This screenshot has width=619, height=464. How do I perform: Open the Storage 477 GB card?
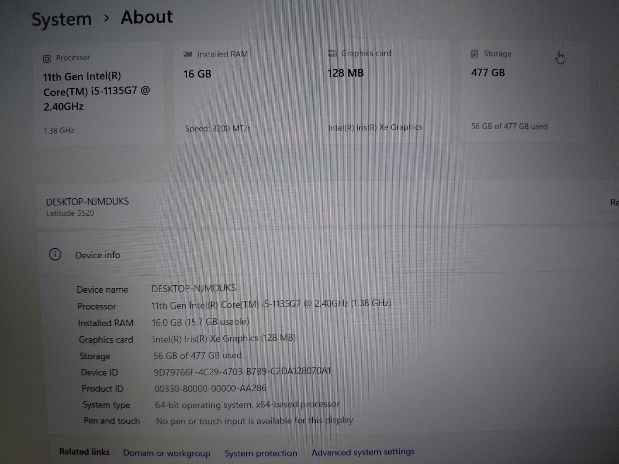tap(524, 91)
